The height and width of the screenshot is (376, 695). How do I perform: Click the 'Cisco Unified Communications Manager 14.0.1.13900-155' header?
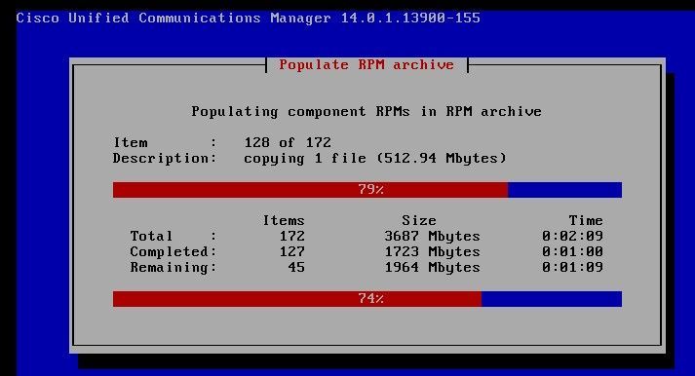(x=249, y=19)
